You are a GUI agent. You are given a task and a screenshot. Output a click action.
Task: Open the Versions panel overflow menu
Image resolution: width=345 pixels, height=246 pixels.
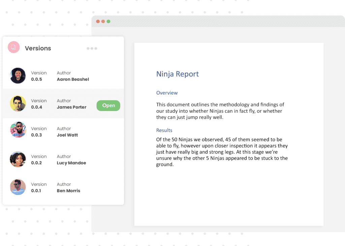coord(92,48)
